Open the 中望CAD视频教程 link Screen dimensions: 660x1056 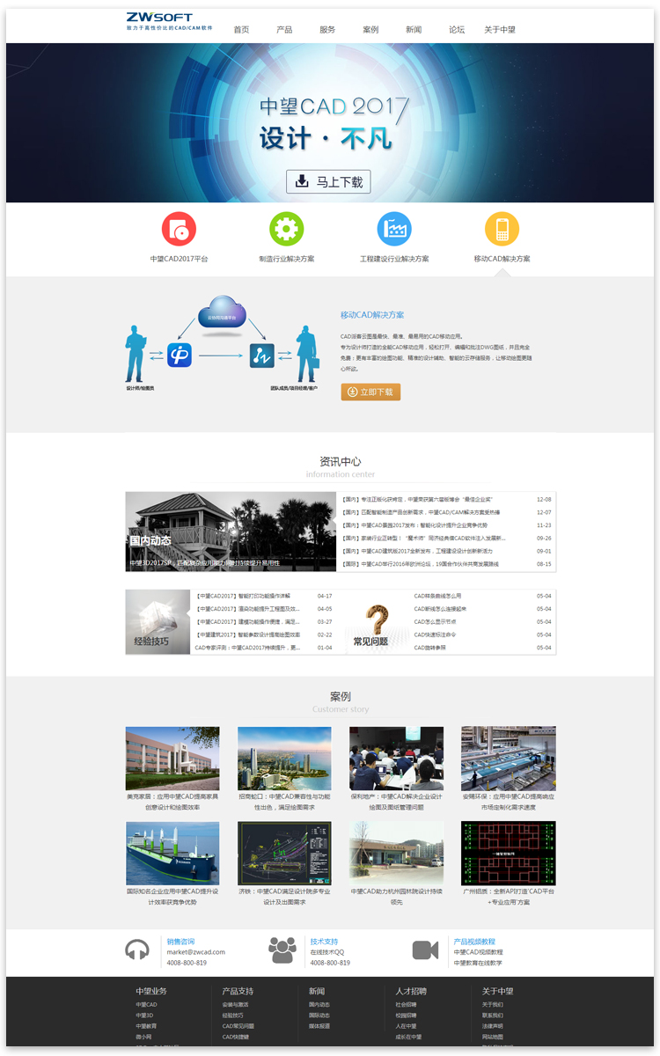(x=478, y=952)
